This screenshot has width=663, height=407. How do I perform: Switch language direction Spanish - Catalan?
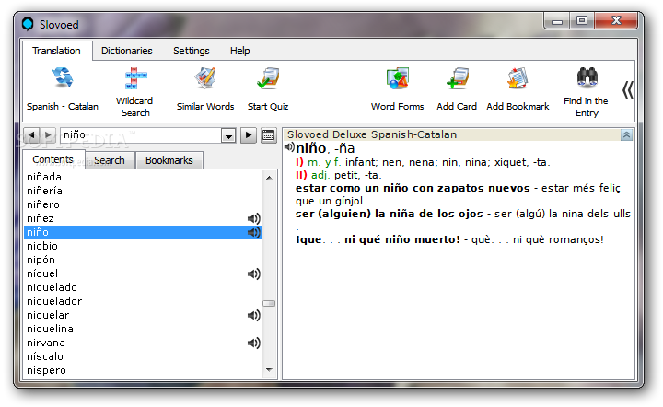pos(63,88)
